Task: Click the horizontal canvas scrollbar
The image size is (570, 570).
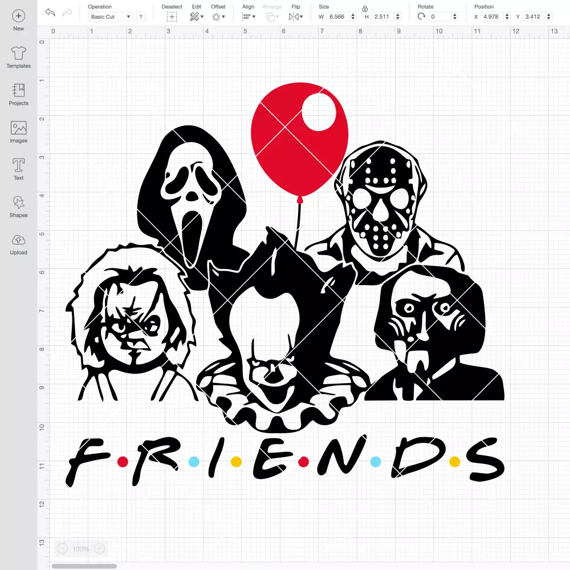Action: point(84,566)
